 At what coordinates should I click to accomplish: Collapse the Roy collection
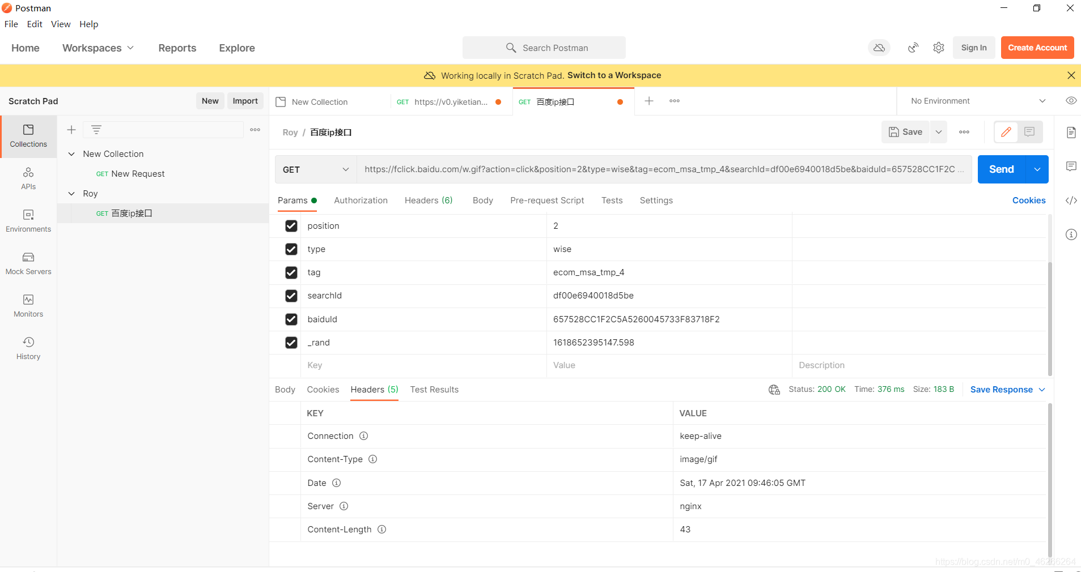coord(71,194)
